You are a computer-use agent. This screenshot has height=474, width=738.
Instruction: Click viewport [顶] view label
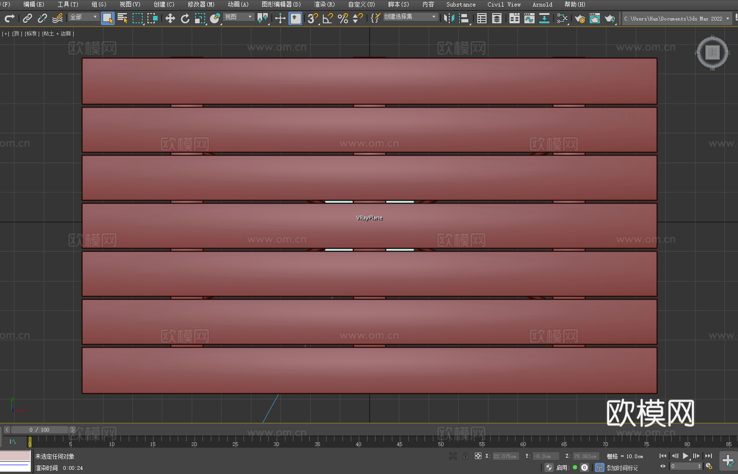point(17,34)
